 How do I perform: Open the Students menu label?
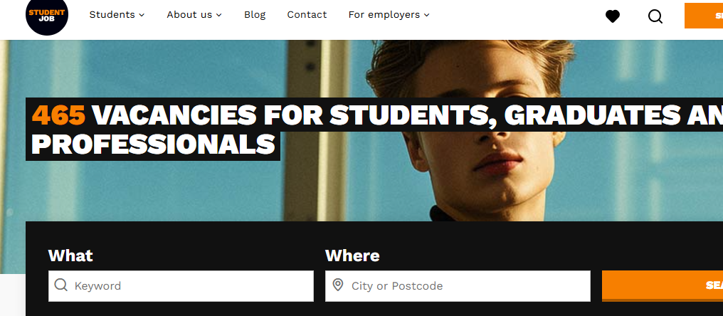tap(112, 14)
